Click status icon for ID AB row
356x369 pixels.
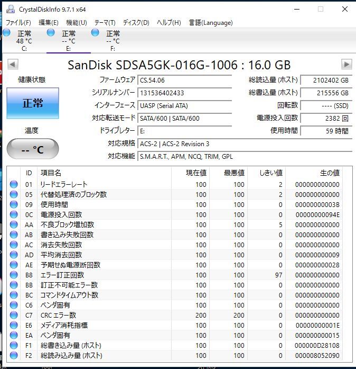14,235
